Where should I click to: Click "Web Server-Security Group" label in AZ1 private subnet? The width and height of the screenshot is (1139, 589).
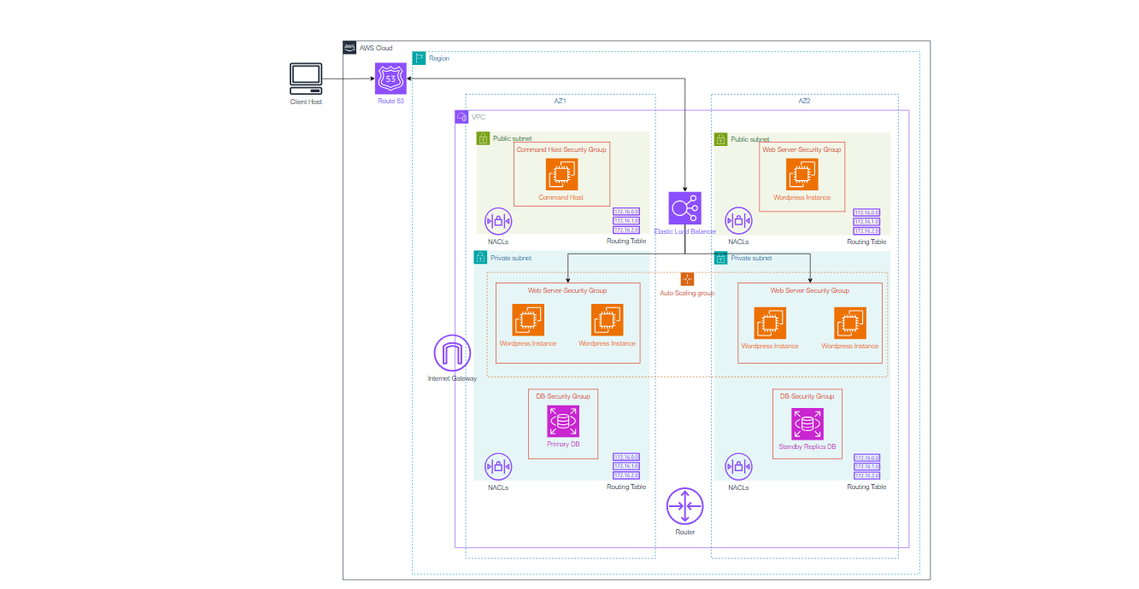click(567, 290)
